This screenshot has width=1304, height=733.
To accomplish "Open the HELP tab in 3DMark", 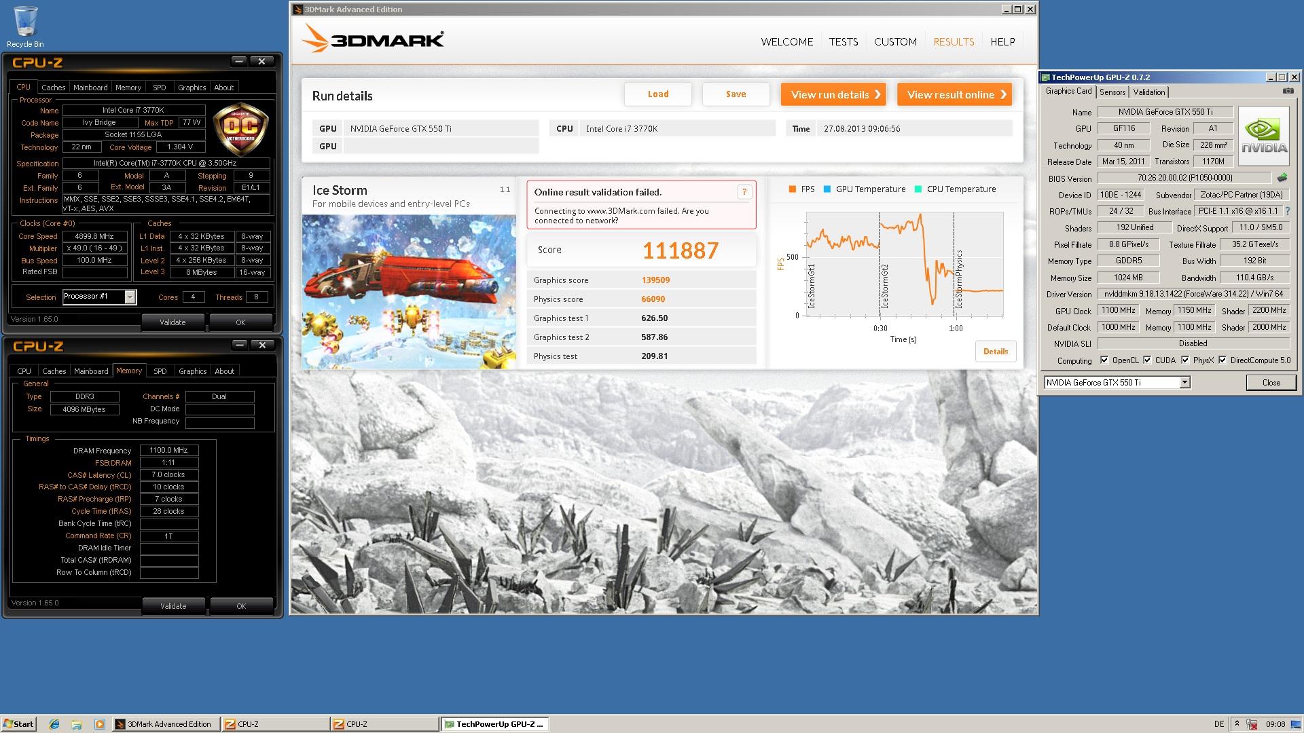I will click(x=1002, y=42).
